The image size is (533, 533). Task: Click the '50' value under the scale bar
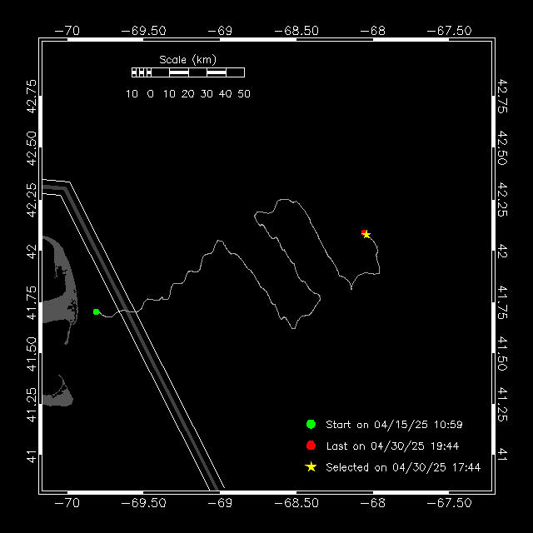tap(244, 94)
